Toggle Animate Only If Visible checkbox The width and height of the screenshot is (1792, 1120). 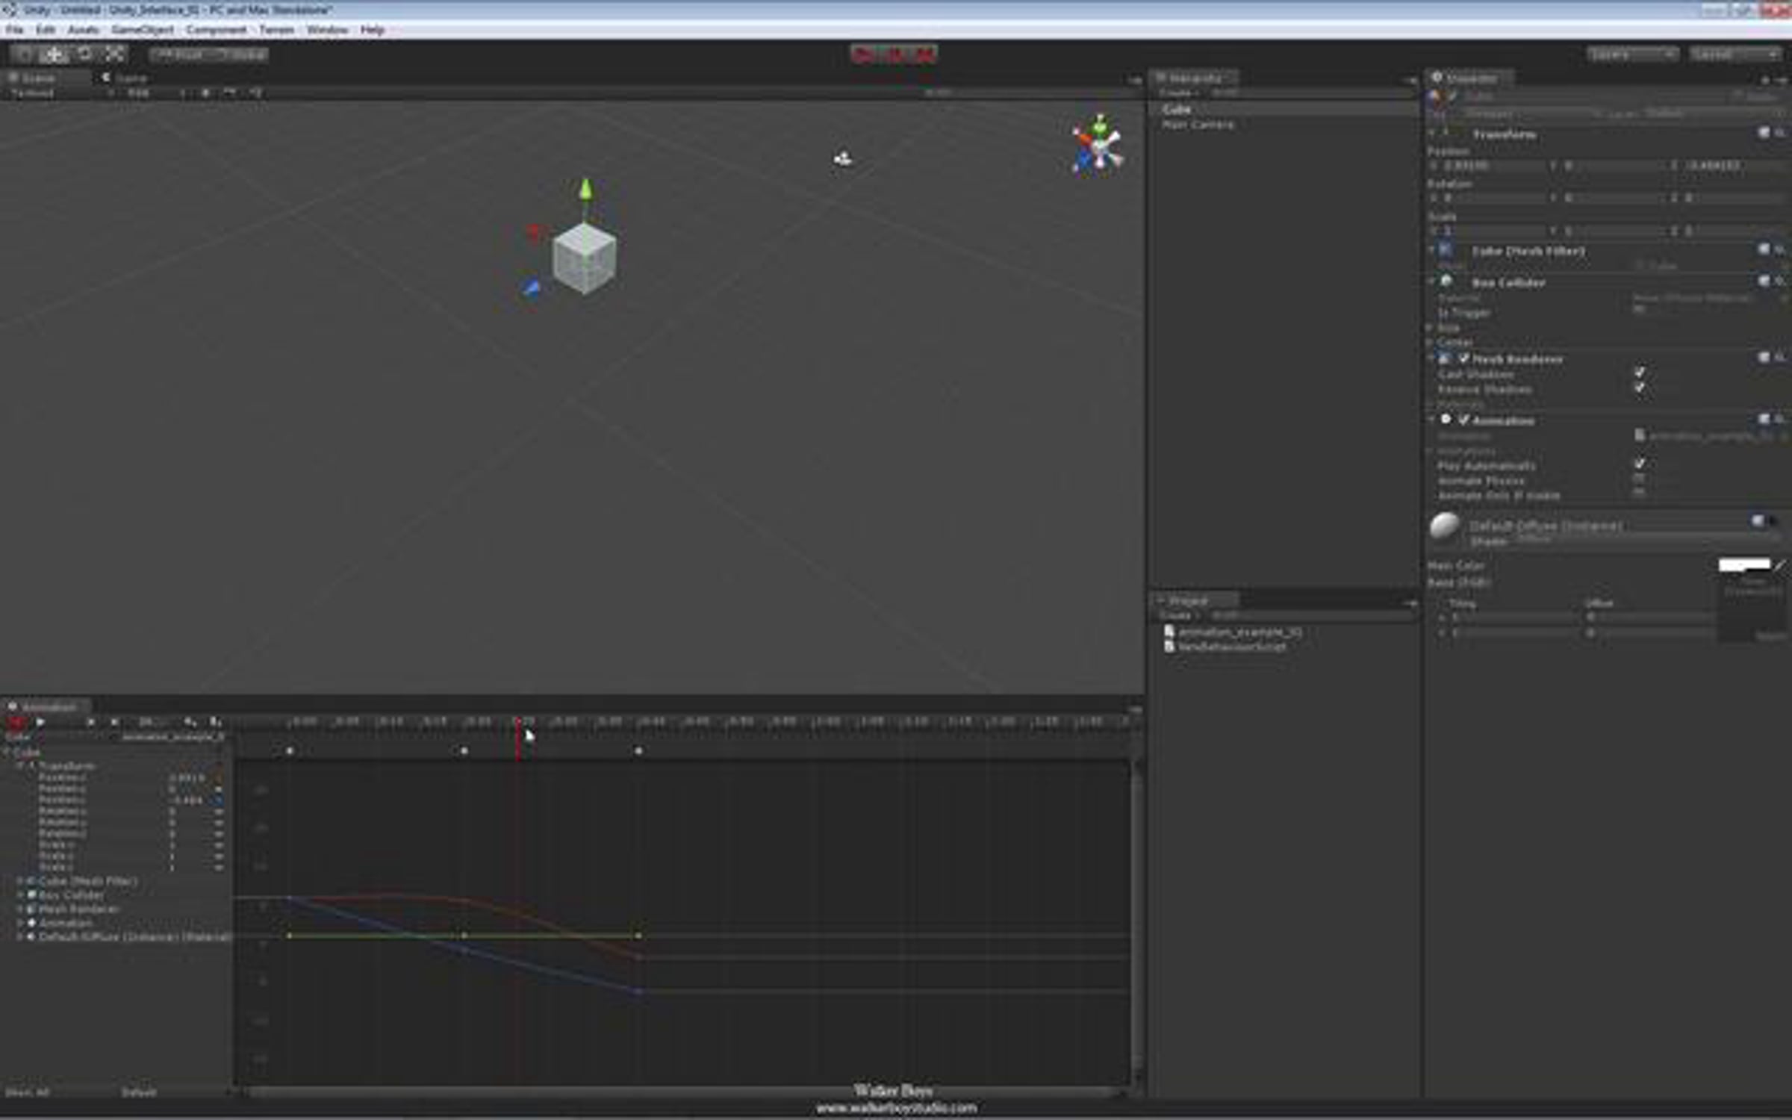[1640, 494]
